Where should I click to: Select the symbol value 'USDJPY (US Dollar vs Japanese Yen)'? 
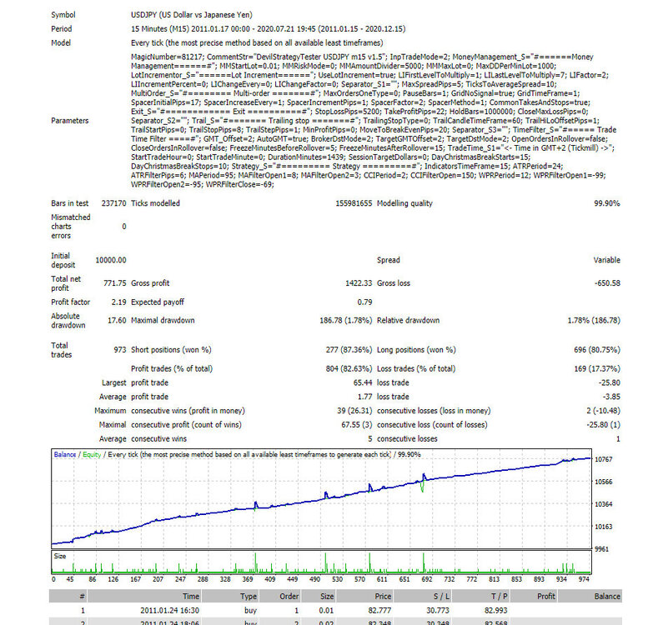click(192, 14)
